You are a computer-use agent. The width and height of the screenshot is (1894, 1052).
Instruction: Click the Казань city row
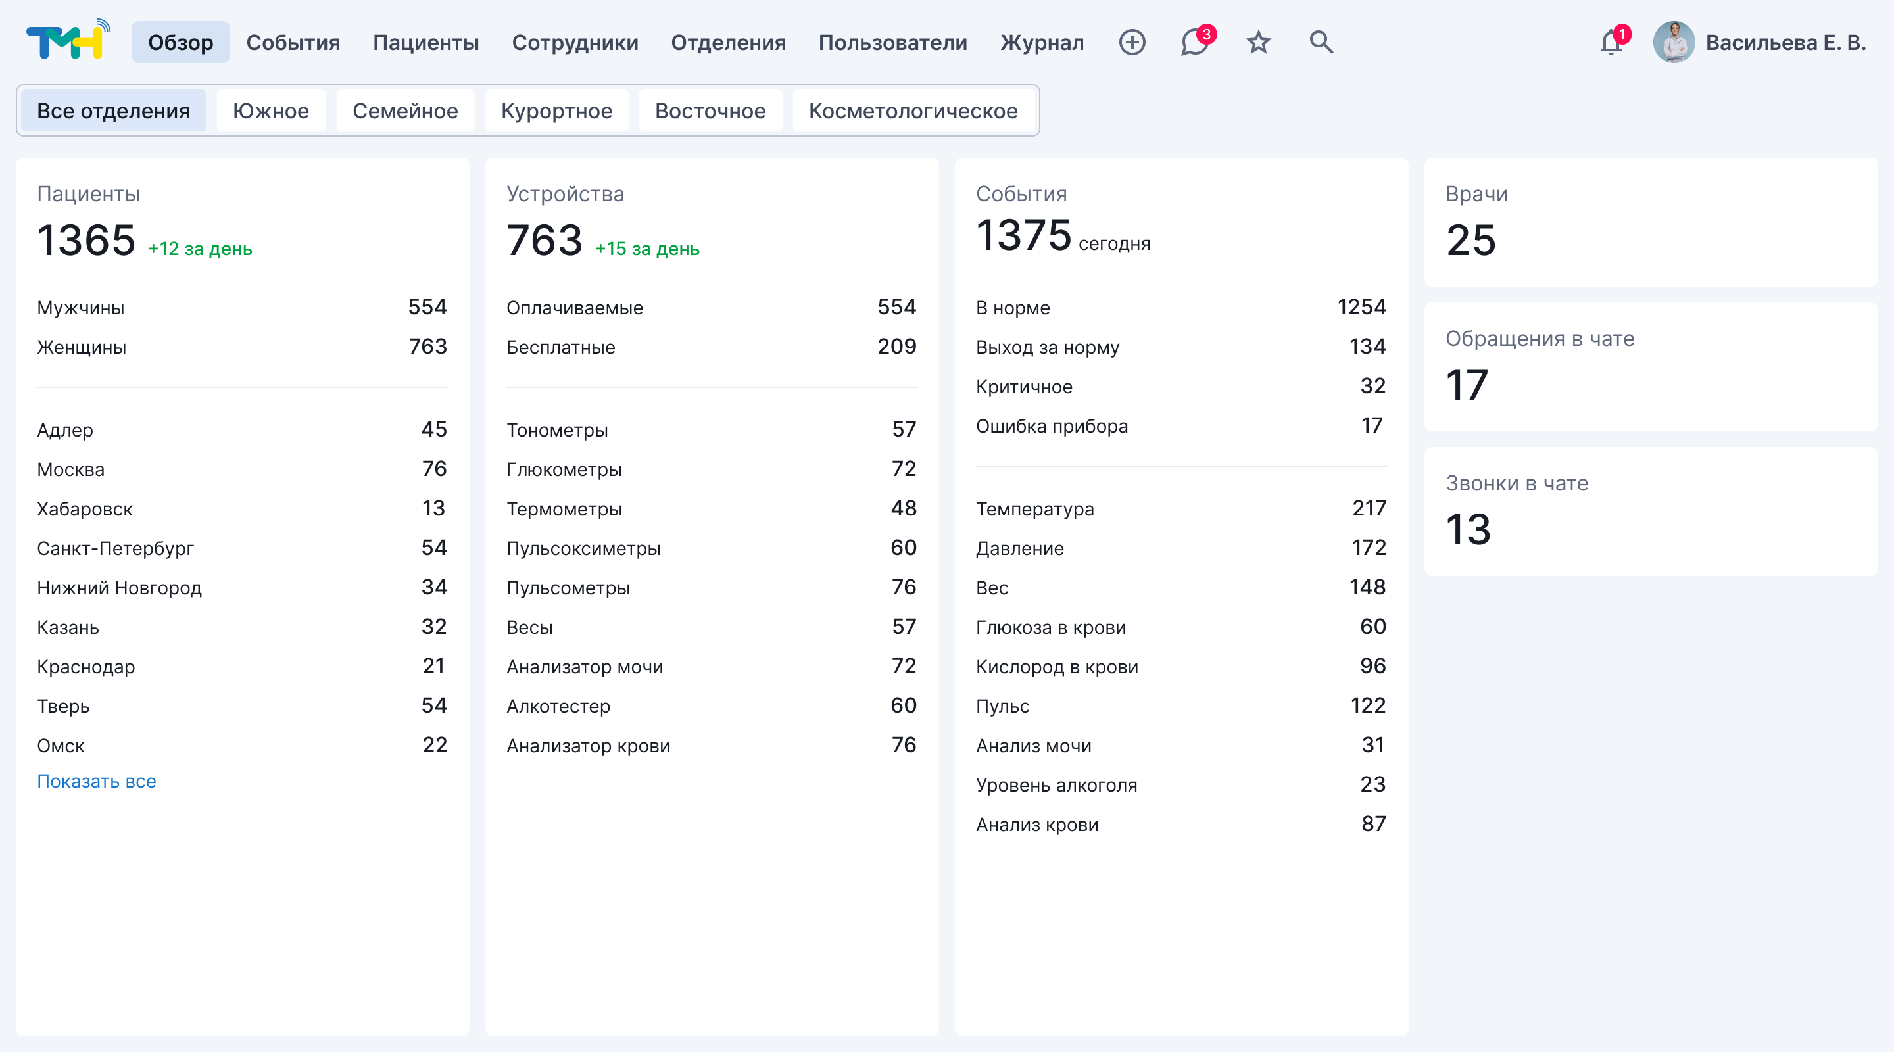(242, 627)
